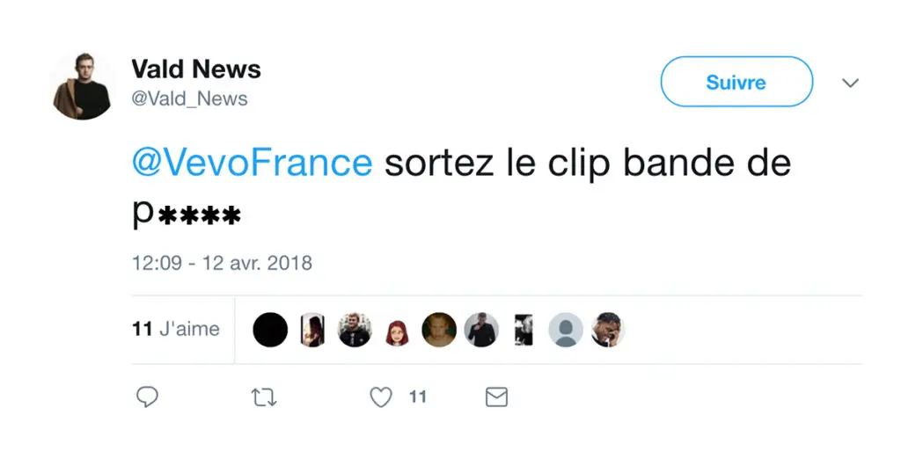This screenshot has height=473, width=901.
Task: Open the solid black circle liker avatar
Action: tap(270, 330)
